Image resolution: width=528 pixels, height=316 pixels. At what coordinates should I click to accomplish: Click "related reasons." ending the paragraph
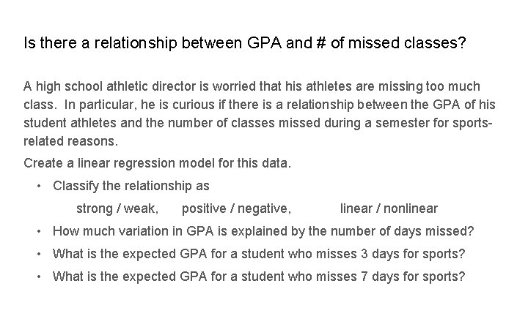(70, 139)
